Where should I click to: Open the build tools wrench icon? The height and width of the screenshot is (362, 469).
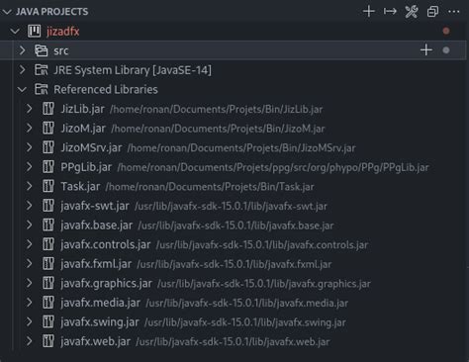tap(412, 12)
